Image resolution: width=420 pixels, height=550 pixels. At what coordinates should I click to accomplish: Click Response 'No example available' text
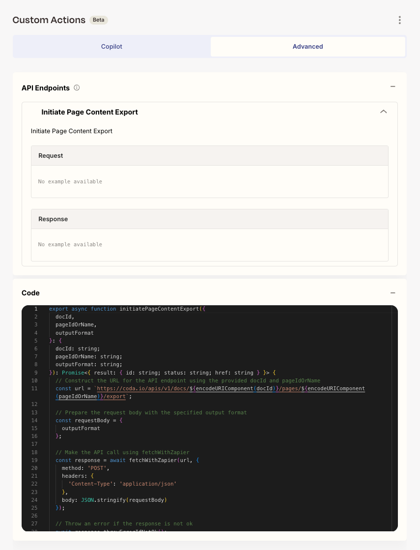click(x=70, y=244)
